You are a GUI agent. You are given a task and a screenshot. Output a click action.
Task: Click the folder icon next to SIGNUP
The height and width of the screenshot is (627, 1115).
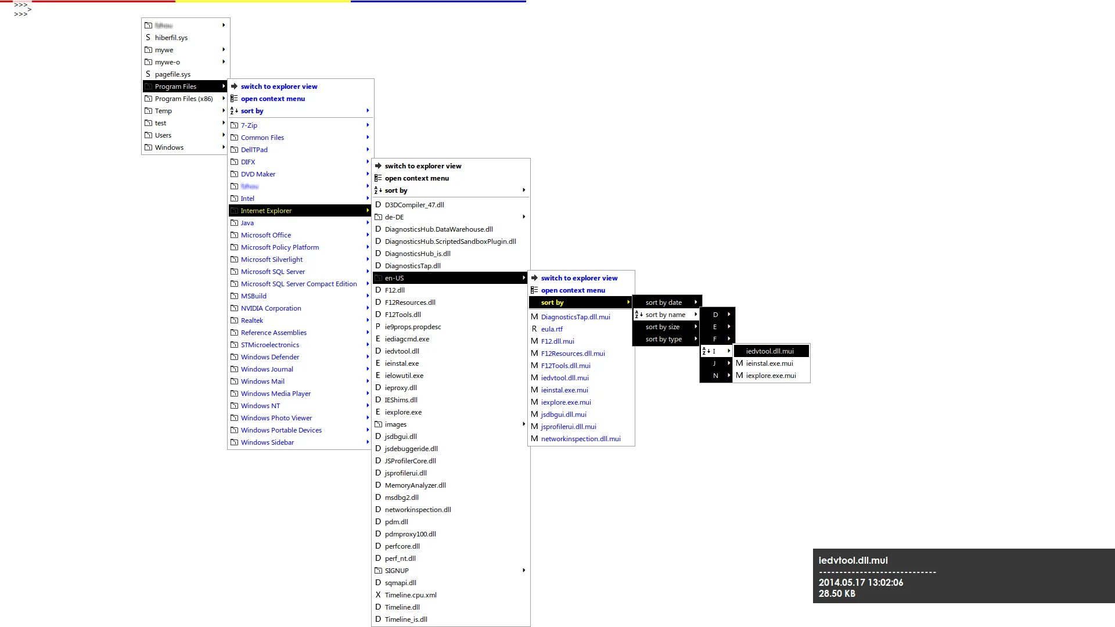[x=378, y=571]
